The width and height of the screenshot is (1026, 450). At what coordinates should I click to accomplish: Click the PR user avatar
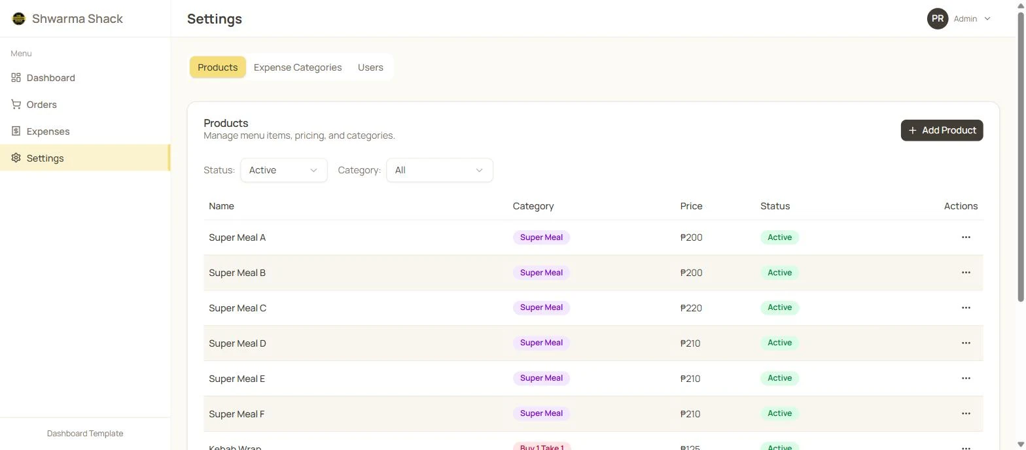click(x=938, y=19)
